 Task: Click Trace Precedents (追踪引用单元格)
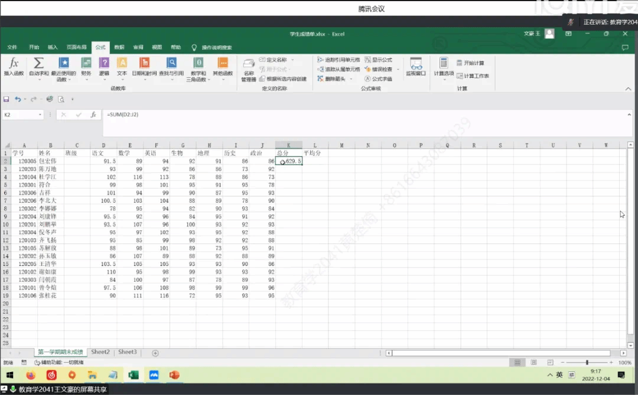pyautogui.click(x=338, y=60)
